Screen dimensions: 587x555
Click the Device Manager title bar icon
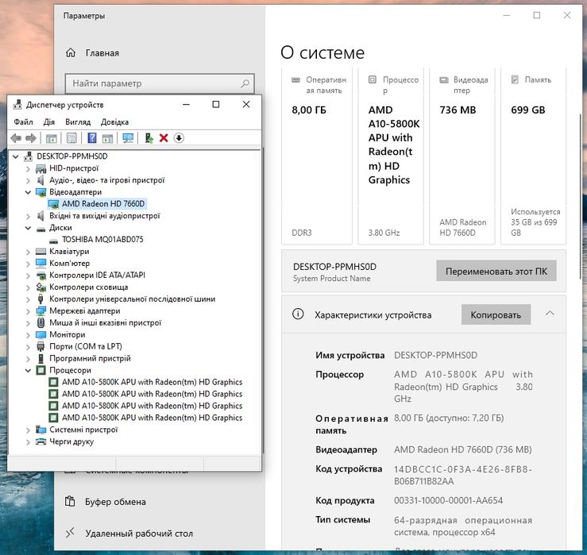(x=17, y=105)
